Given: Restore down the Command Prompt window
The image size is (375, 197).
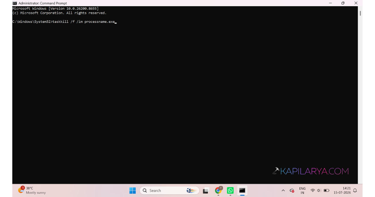Looking at the screenshot, I should pos(343,3).
